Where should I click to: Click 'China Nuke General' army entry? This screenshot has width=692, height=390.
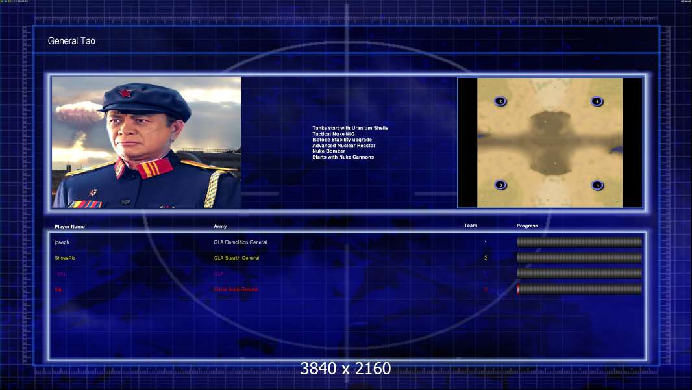(236, 289)
